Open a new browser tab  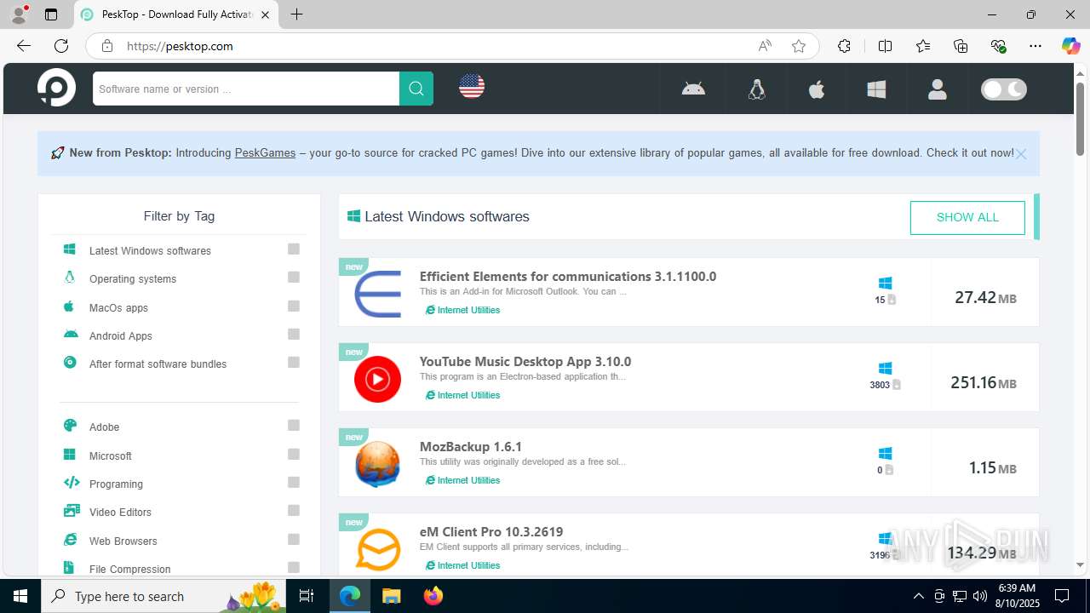tap(296, 14)
